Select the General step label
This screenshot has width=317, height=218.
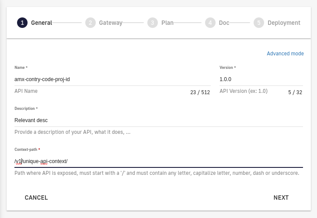(x=42, y=23)
